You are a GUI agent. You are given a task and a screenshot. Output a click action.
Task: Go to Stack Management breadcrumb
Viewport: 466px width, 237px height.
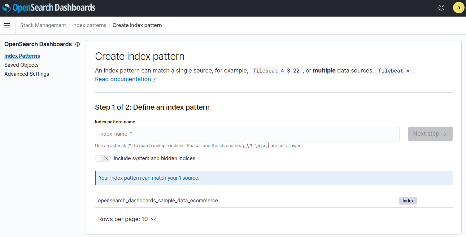pyautogui.click(x=43, y=25)
